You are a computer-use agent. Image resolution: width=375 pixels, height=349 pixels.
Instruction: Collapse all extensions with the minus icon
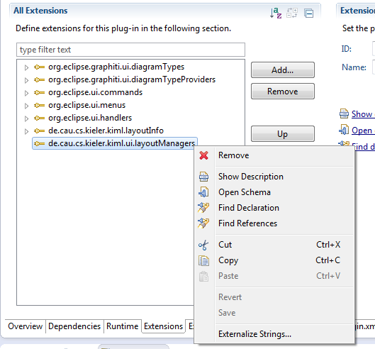(x=308, y=13)
